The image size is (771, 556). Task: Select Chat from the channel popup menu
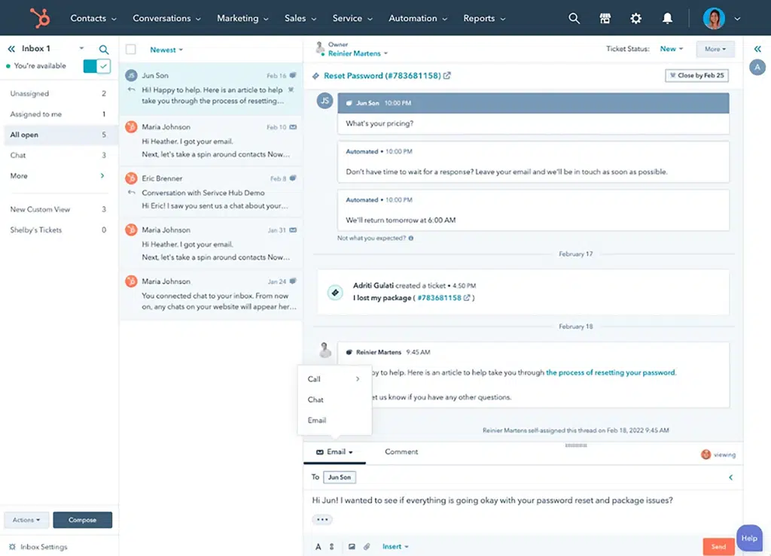[x=315, y=400]
